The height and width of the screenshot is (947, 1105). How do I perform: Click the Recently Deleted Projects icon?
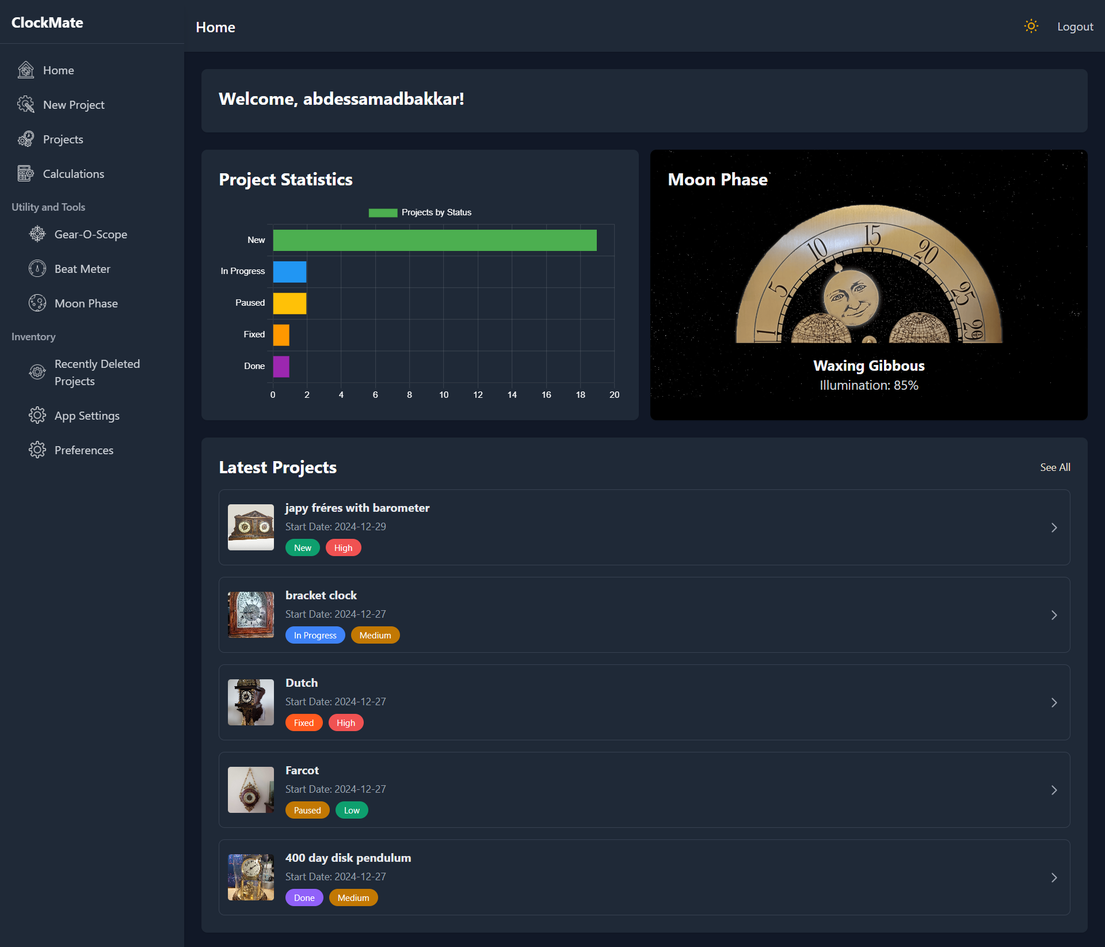[37, 372]
